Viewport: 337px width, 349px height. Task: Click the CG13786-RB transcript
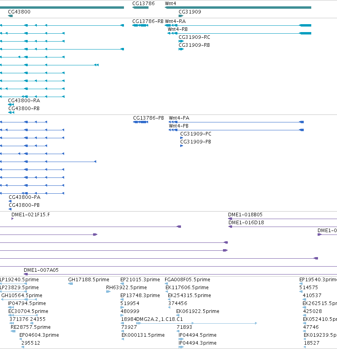[x=140, y=25]
